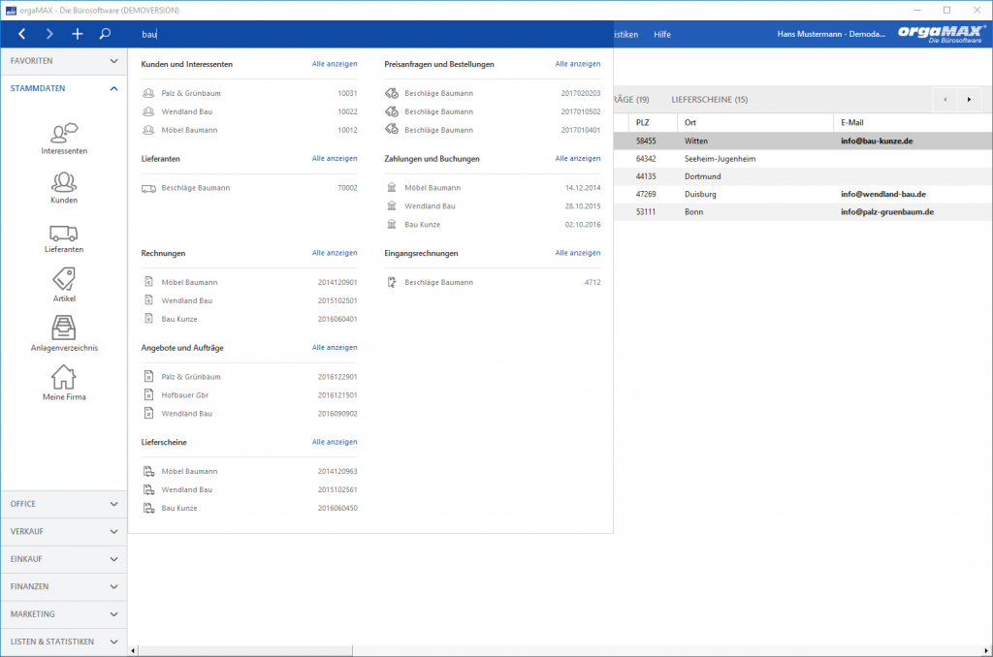Click supplier truck icon beside Beschläge Baumann 70002
The width and height of the screenshot is (993, 657).
148,188
